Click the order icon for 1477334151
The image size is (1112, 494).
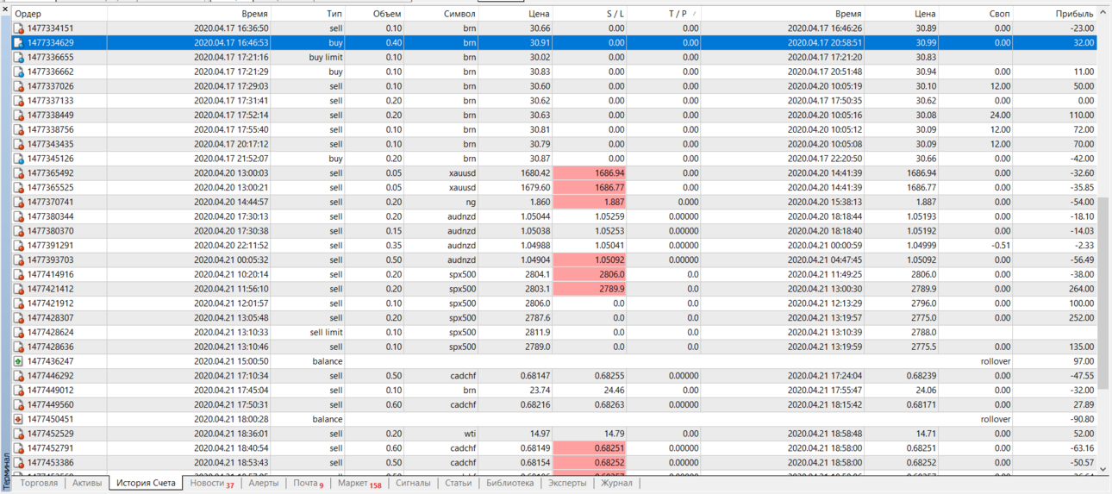18,28
